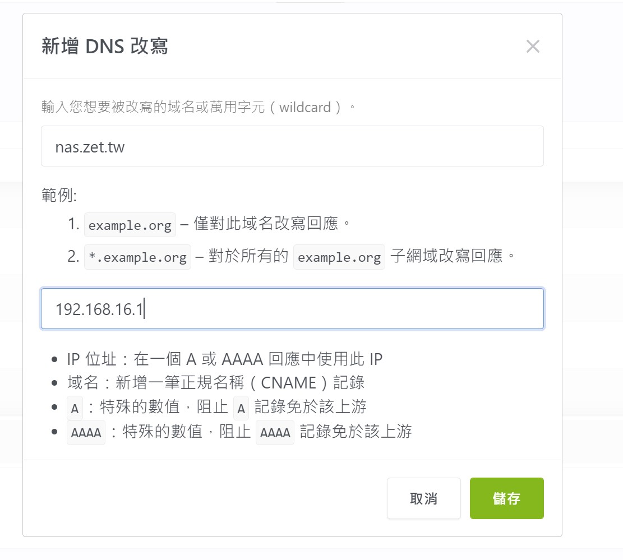Click the AAAA tag starting the last bullet
Screen dimensions: 623x560
86,433
